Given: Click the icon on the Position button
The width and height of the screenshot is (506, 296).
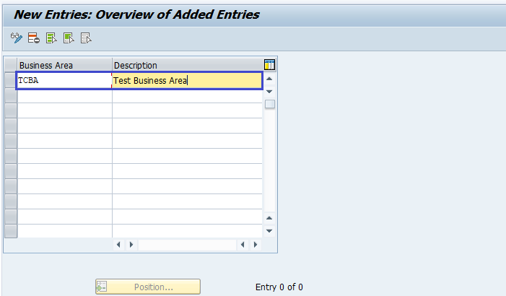Looking at the screenshot, I should tap(102, 287).
